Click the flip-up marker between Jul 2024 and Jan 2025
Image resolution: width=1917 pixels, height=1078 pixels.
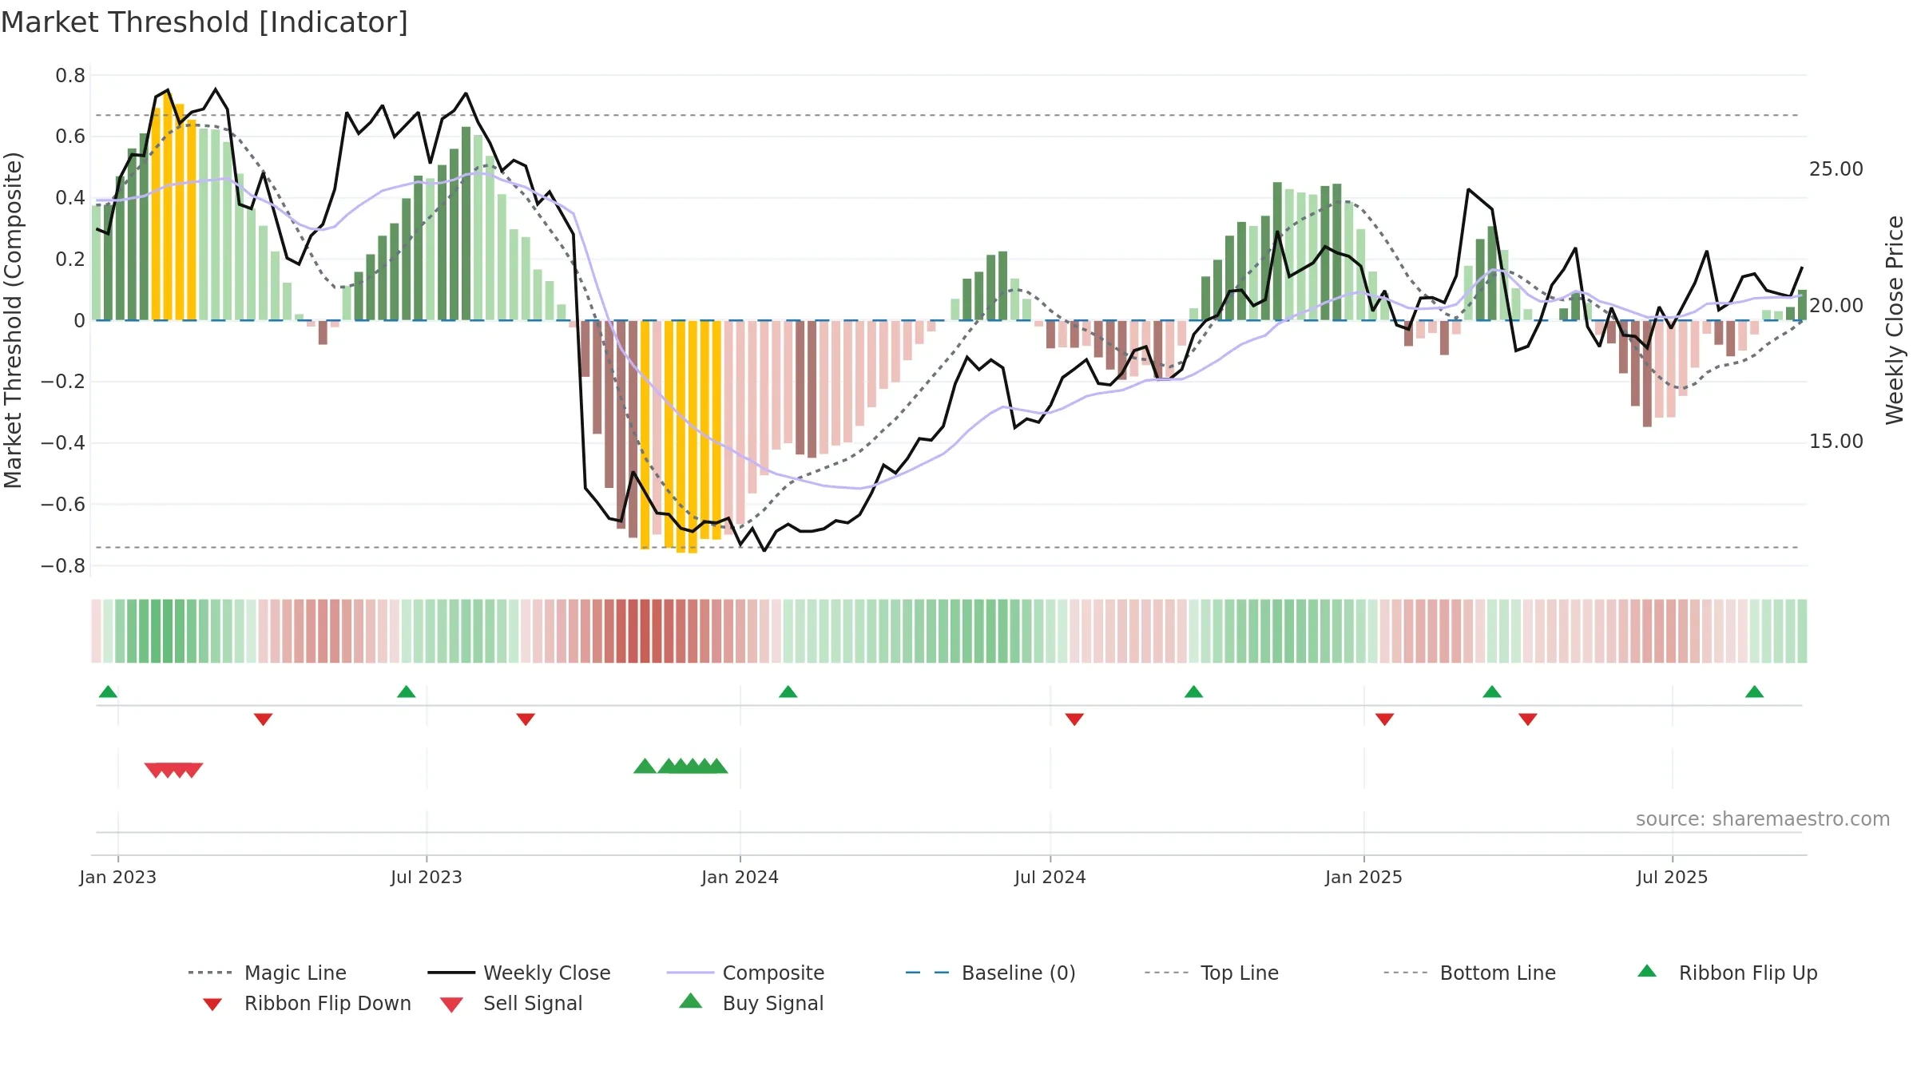(x=1193, y=692)
